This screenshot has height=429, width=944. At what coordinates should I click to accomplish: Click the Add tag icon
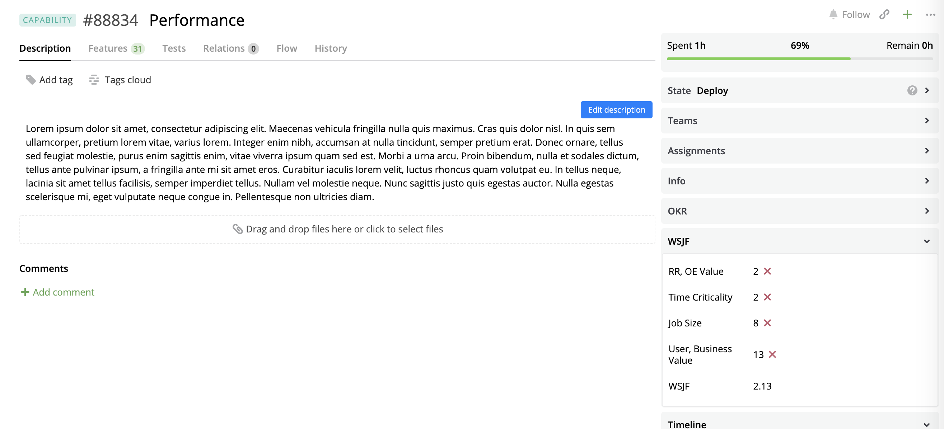[x=31, y=80]
